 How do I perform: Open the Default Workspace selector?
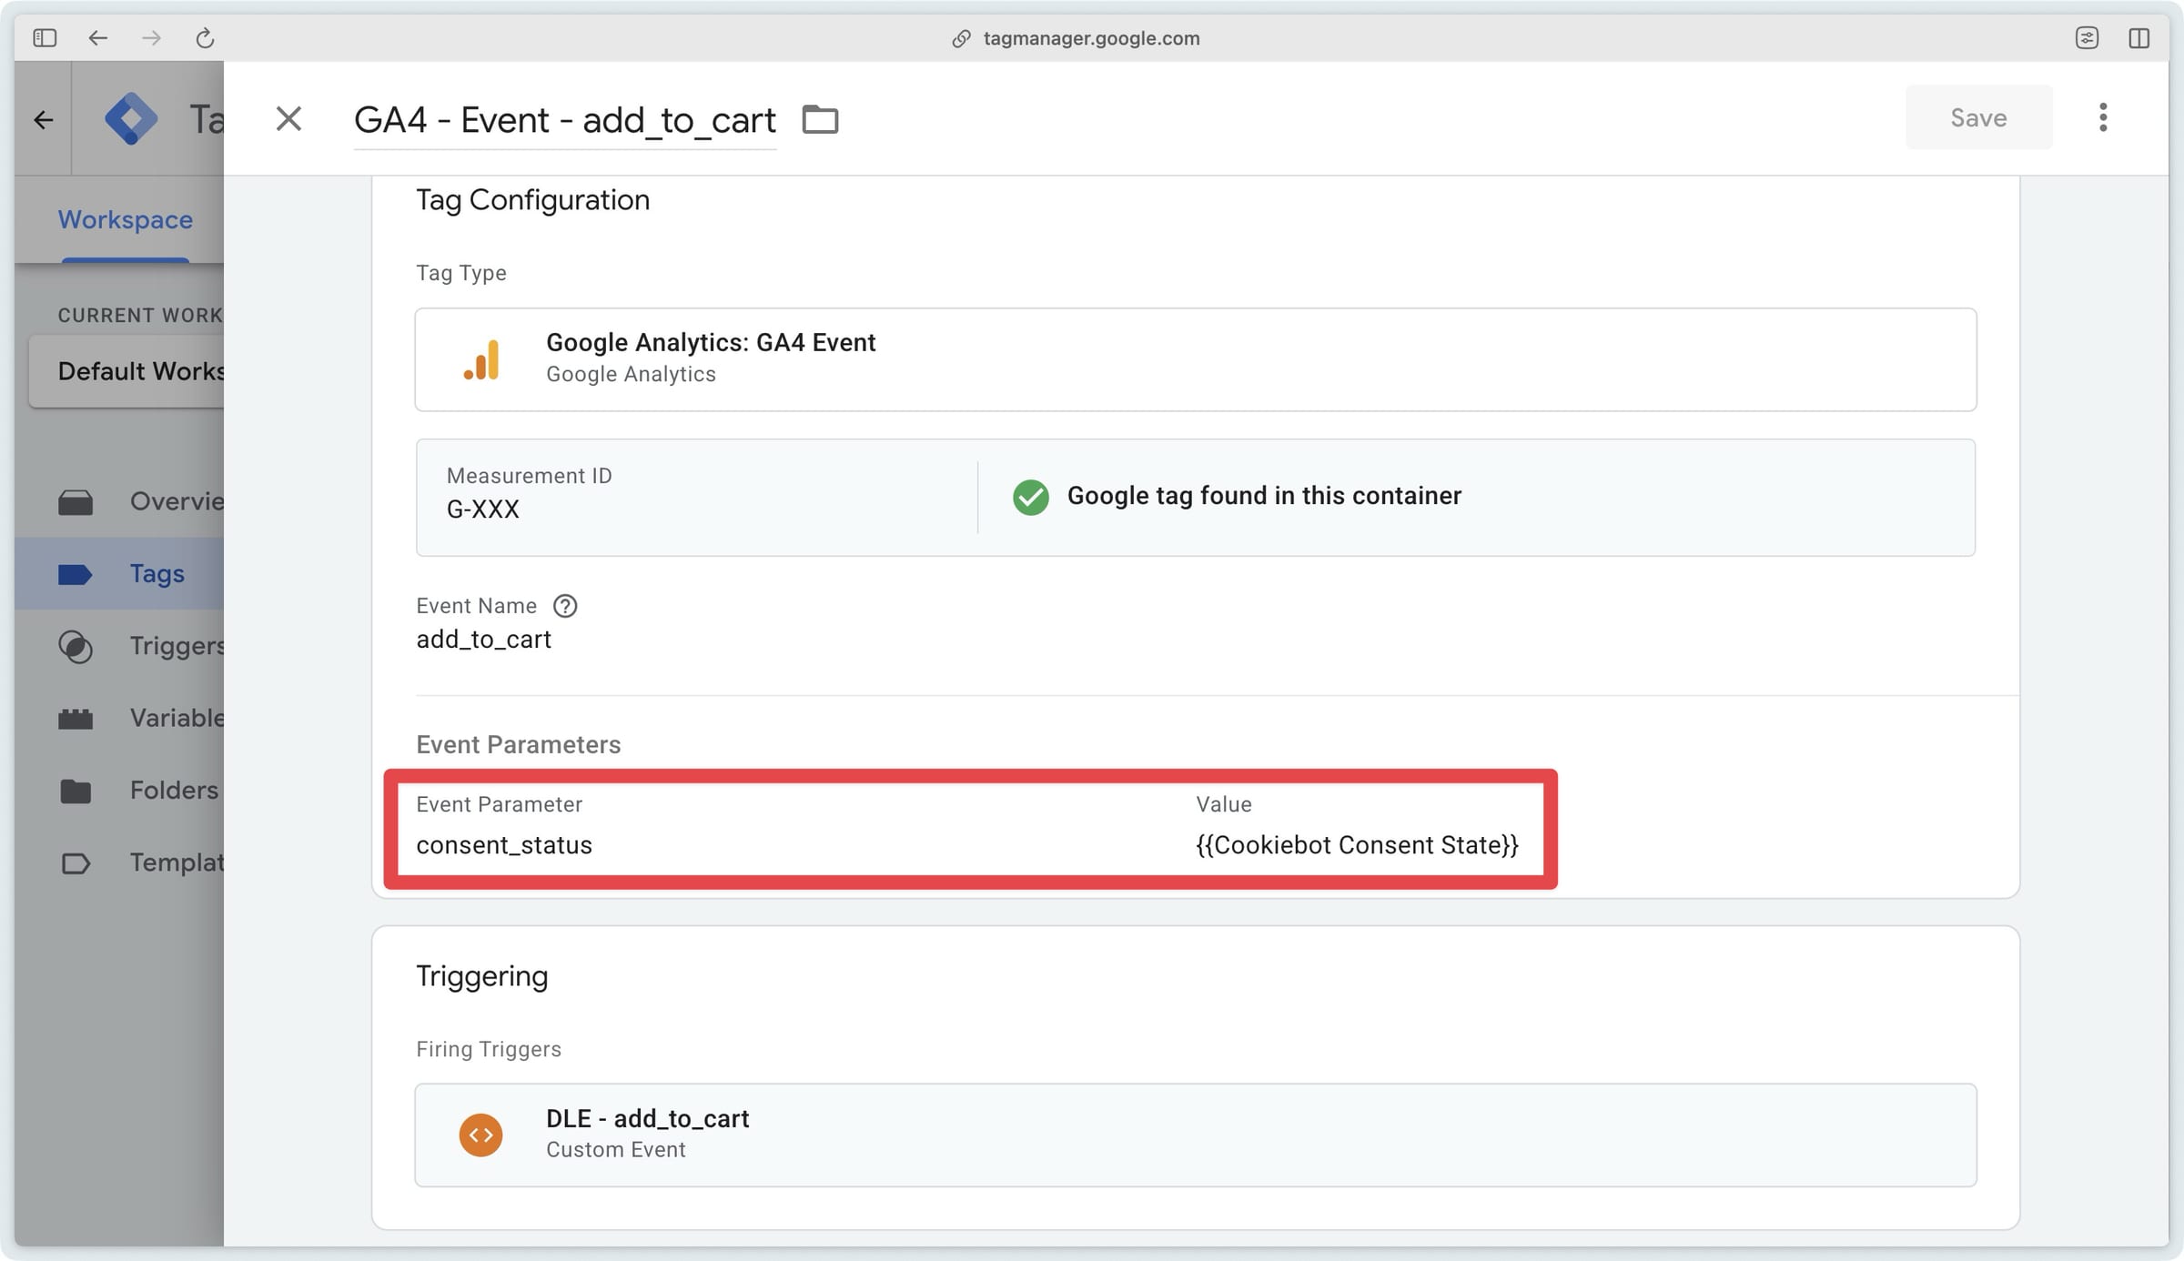click(126, 371)
